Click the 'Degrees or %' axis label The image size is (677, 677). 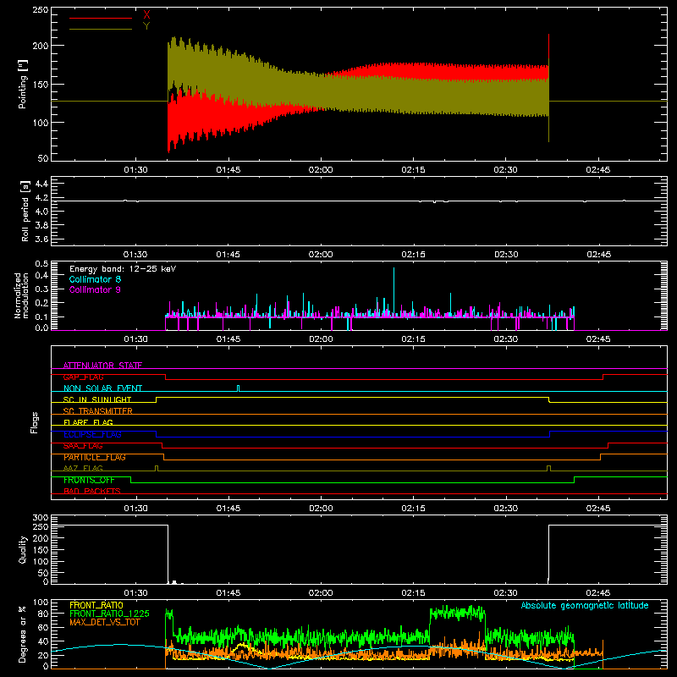(22, 634)
